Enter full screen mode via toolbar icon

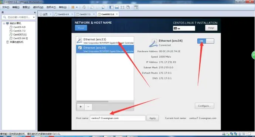(x=122, y=7)
